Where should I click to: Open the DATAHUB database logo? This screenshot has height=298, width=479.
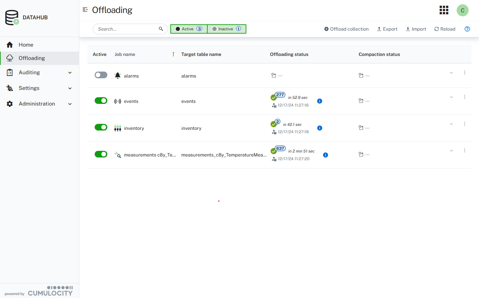(12, 17)
